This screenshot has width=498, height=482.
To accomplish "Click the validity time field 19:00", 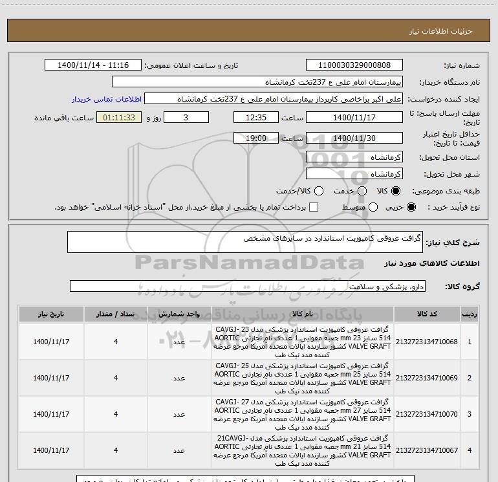I will coord(256,138).
